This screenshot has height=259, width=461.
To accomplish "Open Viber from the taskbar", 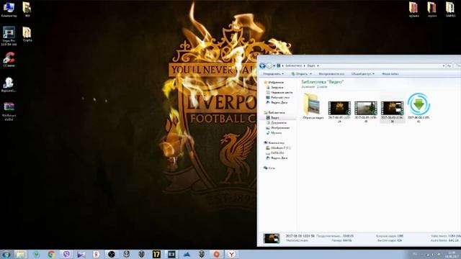I will [66, 254].
